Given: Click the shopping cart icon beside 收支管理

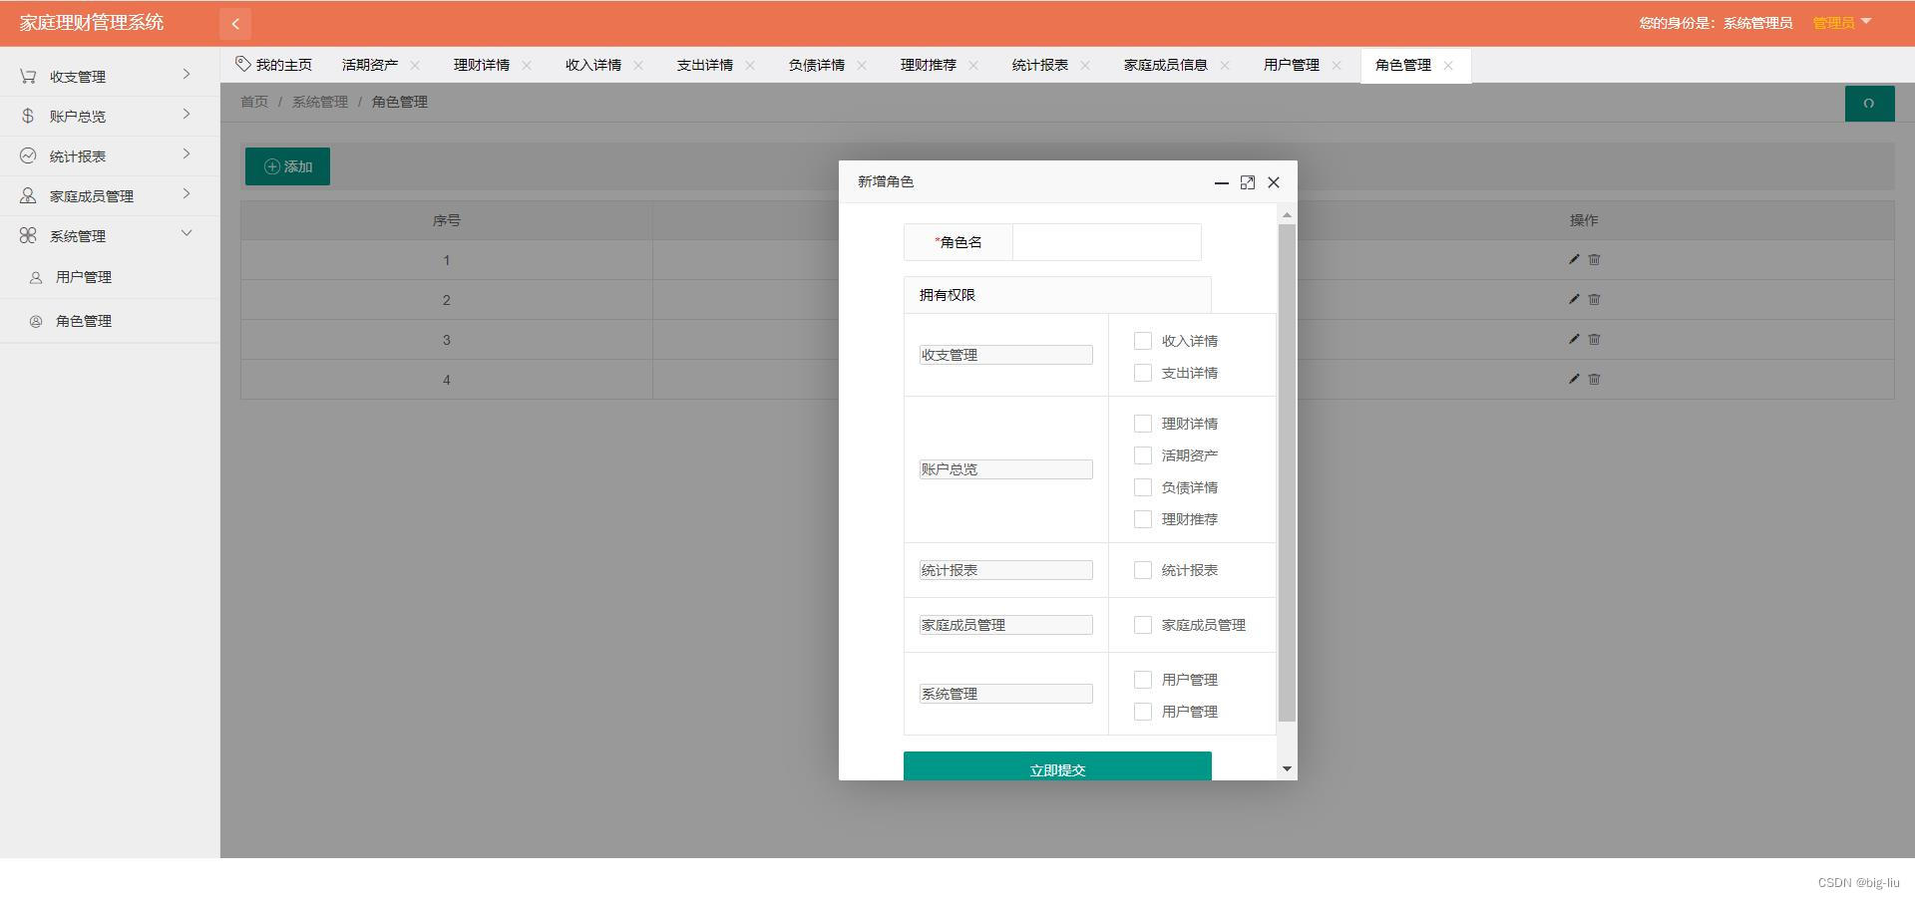Looking at the screenshot, I should point(28,76).
